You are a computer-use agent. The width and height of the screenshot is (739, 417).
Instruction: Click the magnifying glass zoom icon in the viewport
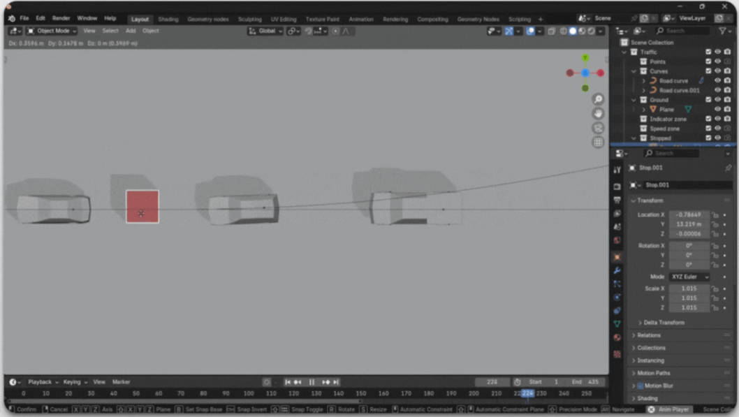pyautogui.click(x=598, y=100)
